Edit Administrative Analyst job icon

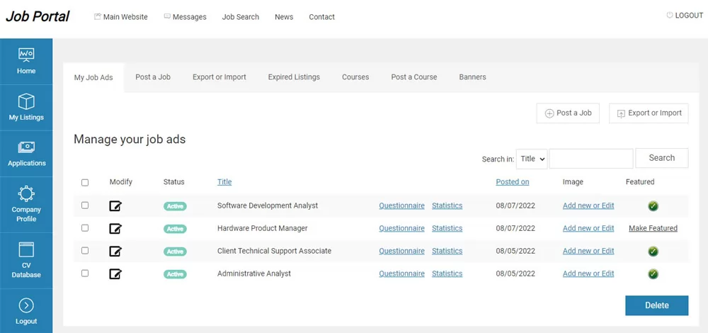tap(115, 273)
